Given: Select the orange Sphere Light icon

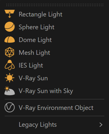Looking at the screenshot, I should pyautogui.click(x=10, y=27).
